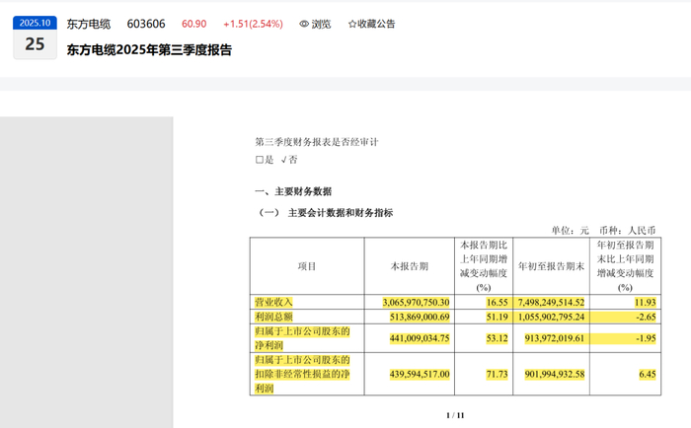Image resolution: width=691 pixels, height=428 pixels.
Task: Click the percentage 6.45
Action: [x=648, y=374]
